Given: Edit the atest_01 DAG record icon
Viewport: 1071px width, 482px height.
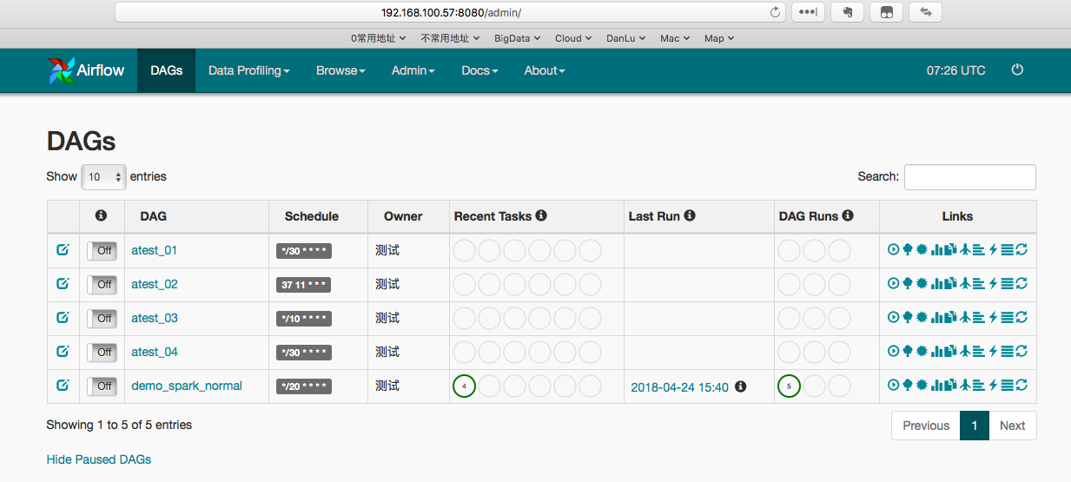Looking at the screenshot, I should 63,249.
